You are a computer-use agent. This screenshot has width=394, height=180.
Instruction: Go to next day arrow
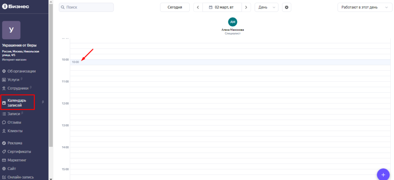246,7
